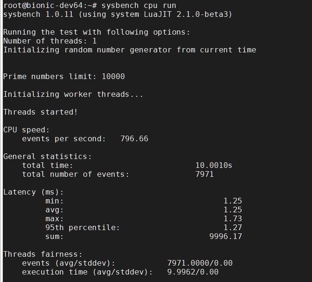Click 'Initializing worker threads...' text
312x282 pixels.
click(73, 94)
